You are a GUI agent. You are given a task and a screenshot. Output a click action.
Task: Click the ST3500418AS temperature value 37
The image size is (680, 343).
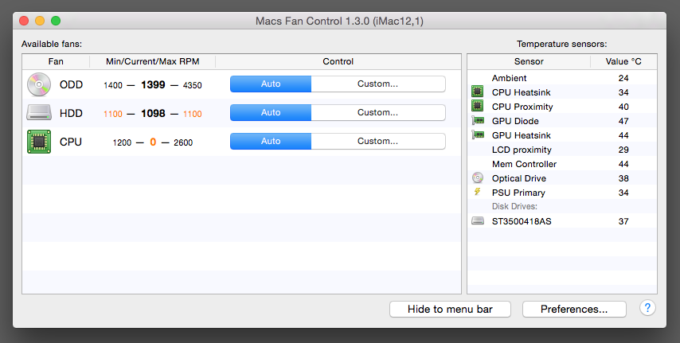click(623, 221)
